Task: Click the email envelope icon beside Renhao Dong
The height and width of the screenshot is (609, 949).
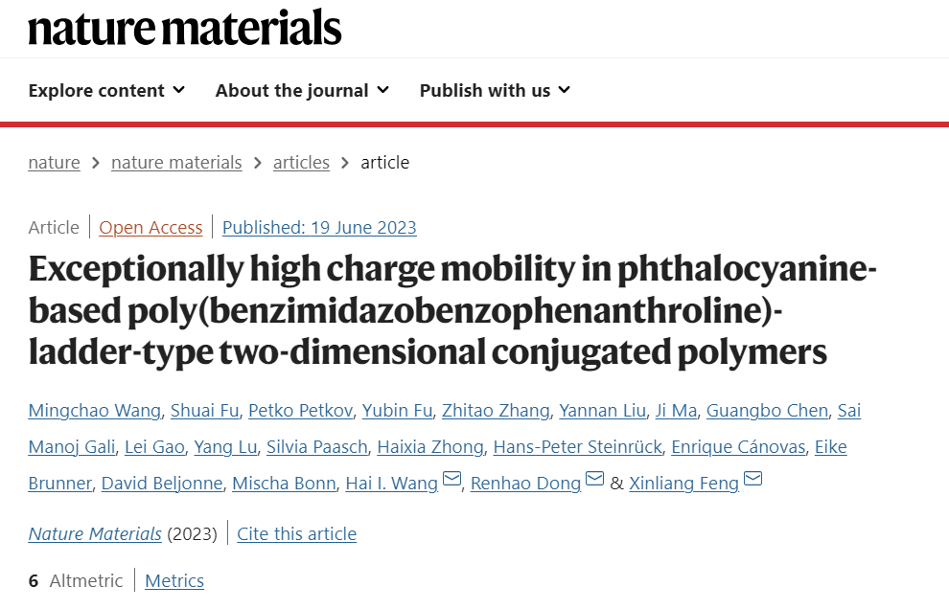Action: 595,479
